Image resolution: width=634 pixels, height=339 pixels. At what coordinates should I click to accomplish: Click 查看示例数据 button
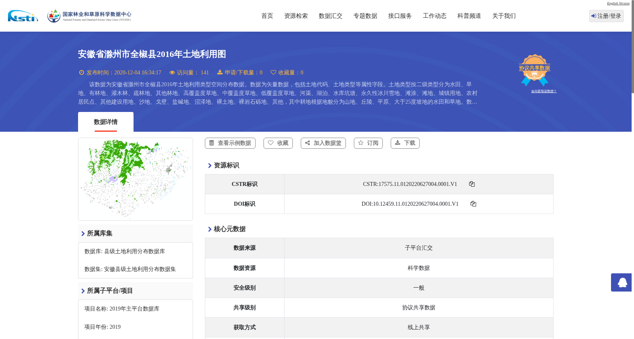tap(230, 143)
